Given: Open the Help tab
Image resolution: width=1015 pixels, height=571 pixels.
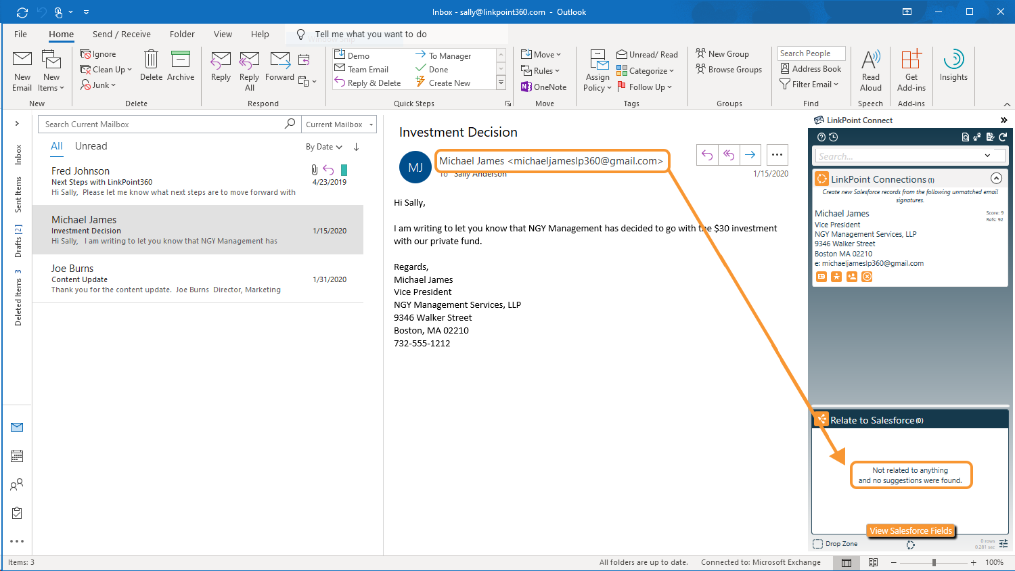Looking at the screenshot, I should coord(260,34).
